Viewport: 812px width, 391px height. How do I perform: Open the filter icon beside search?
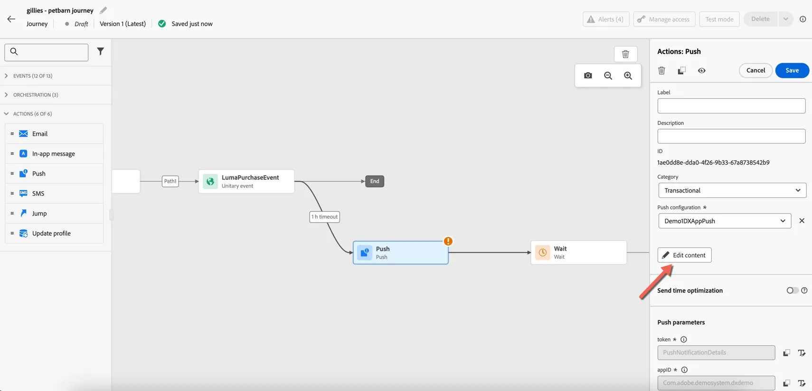point(100,51)
